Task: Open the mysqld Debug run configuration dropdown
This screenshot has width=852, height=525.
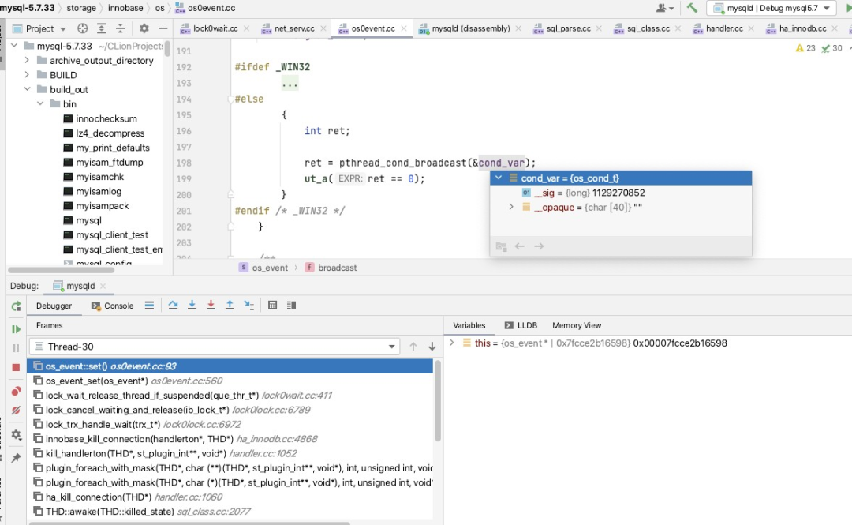Action: click(772, 8)
